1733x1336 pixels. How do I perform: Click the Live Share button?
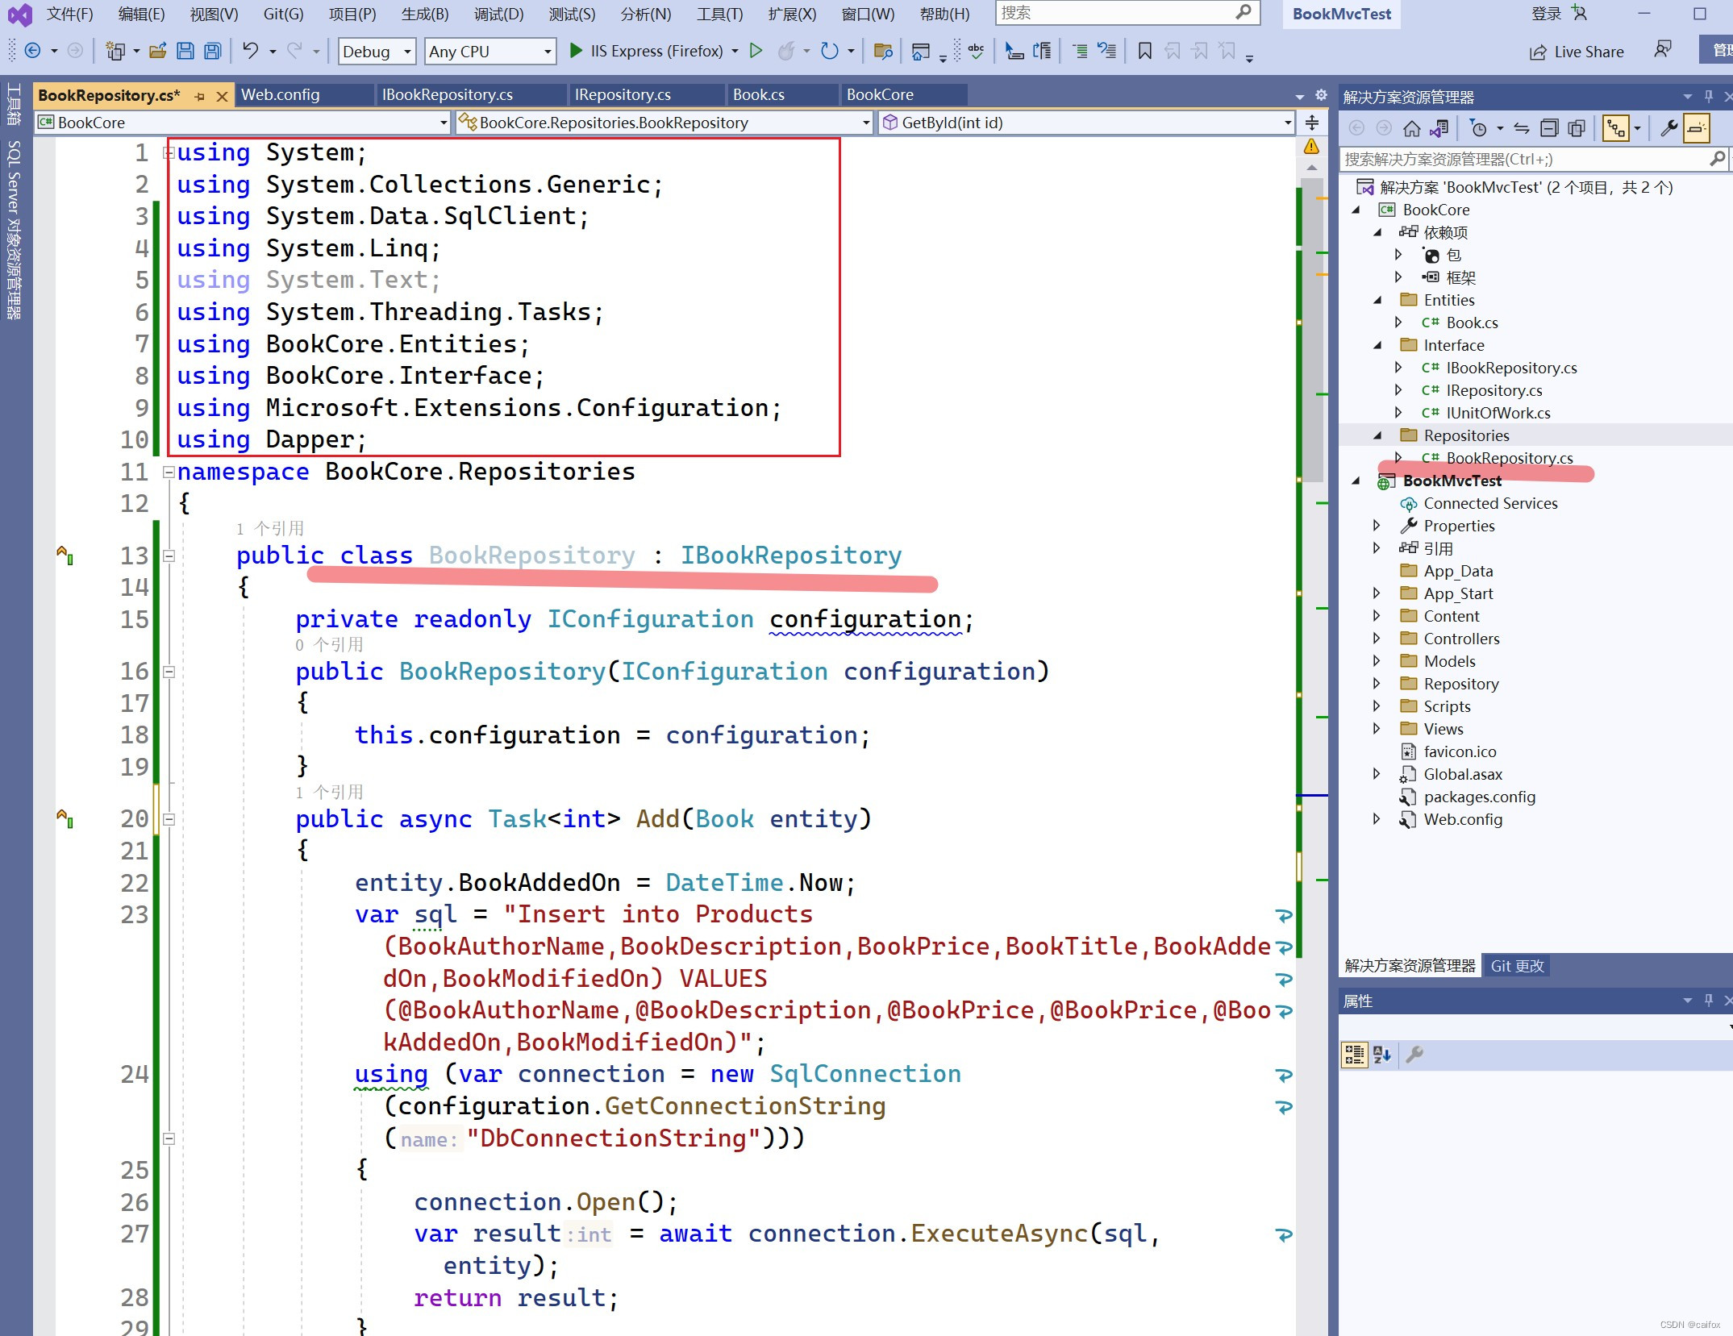coord(1577,52)
